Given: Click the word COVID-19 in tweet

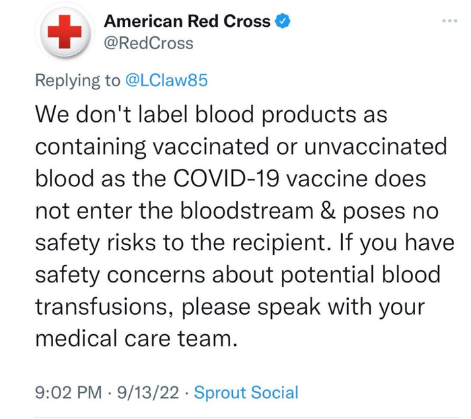Looking at the screenshot, I should [x=227, y=179].
